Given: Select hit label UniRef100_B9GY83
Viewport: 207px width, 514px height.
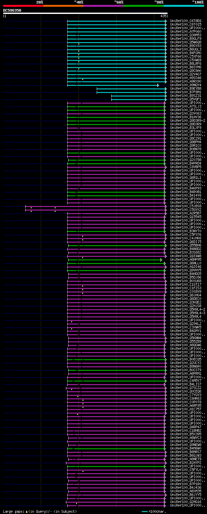Looking at the screenshot, I should [x=186, y=46].
